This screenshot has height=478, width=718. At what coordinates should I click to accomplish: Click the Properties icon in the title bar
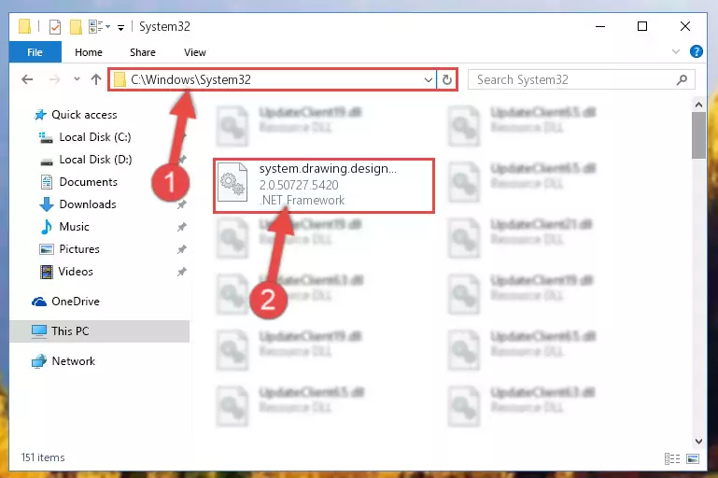click(54, 27)
